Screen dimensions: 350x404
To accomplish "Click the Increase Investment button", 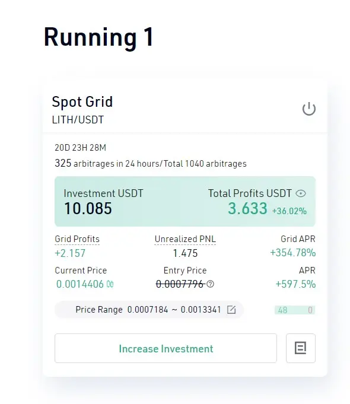I will [166, 348].
